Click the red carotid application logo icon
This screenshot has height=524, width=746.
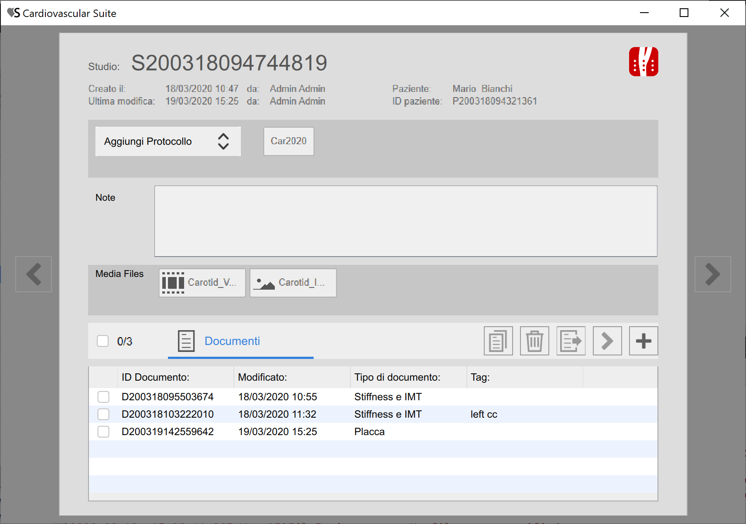click(x=643, y=62)
